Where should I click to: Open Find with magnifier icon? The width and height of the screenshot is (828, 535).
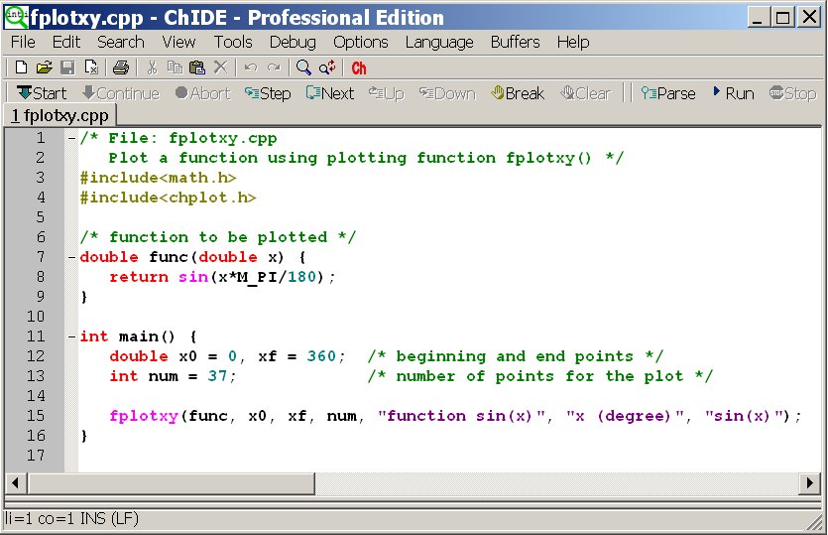pyautogui.click(x=303, y=67)
